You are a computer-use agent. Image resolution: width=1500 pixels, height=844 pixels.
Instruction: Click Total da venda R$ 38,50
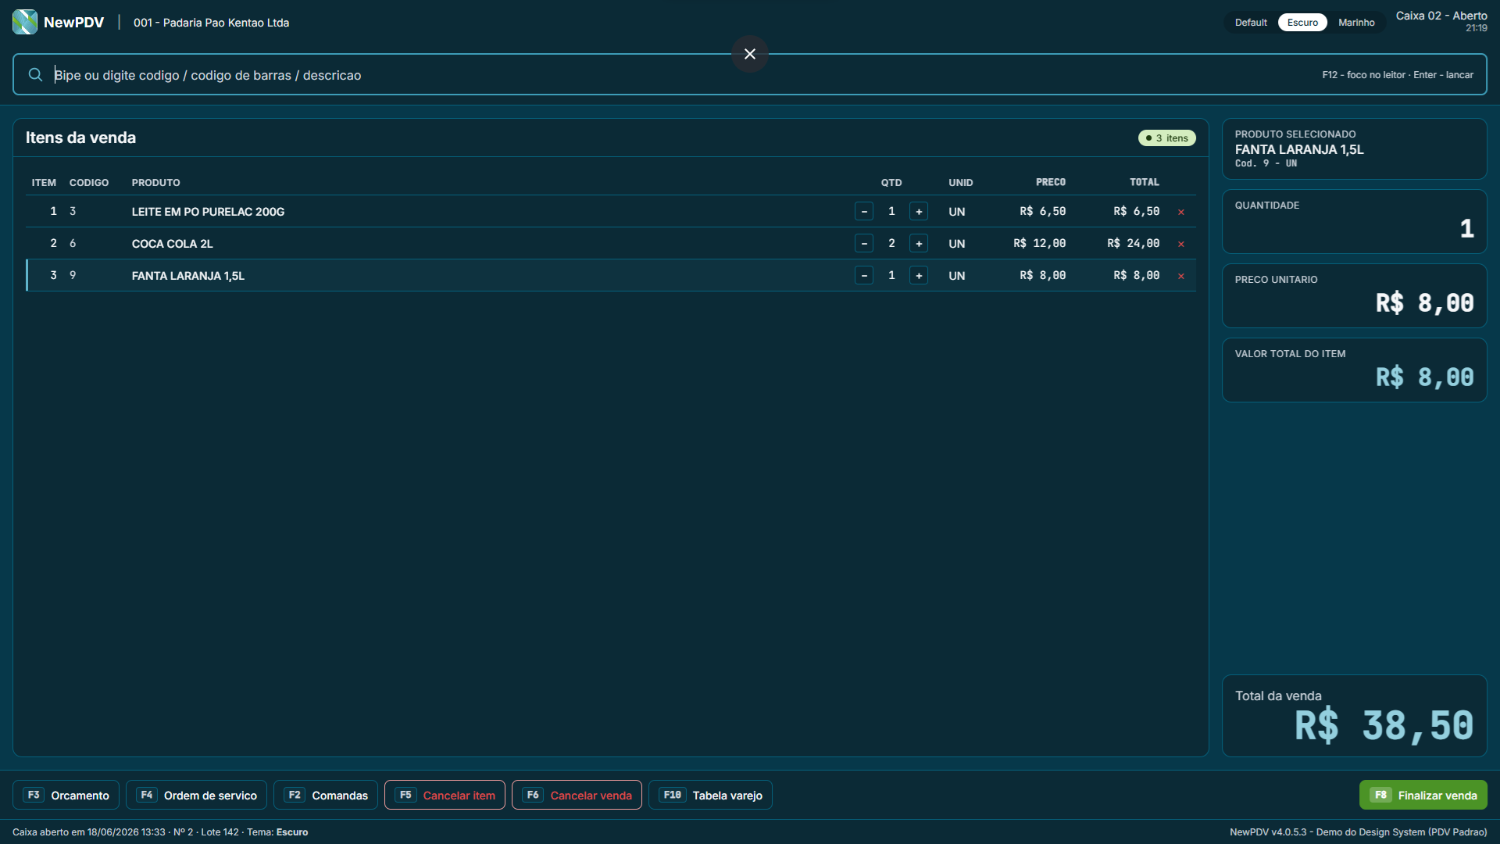tap(1355, 716)
